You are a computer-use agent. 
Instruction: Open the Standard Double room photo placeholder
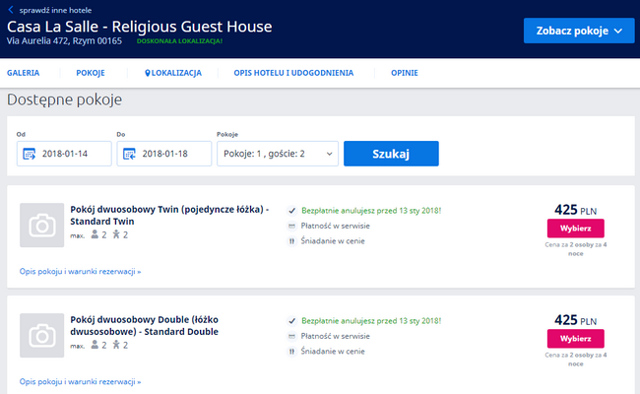[41, 335]
